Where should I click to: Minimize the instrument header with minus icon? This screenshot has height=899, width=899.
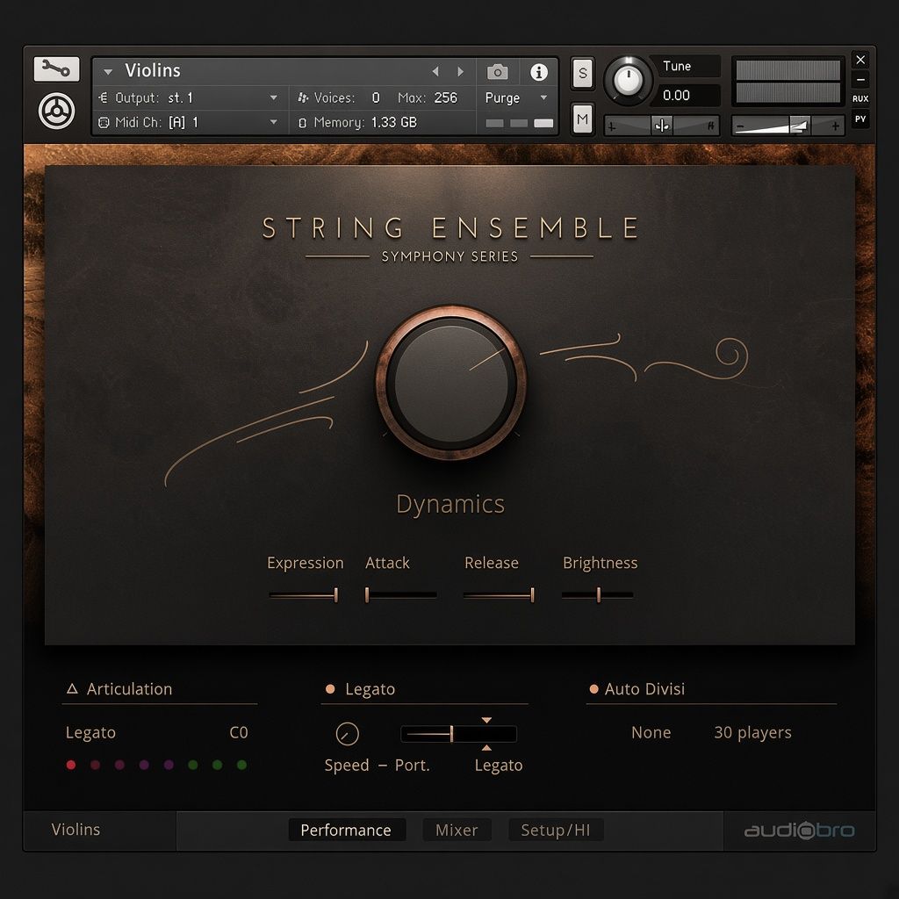coord(860,80)
